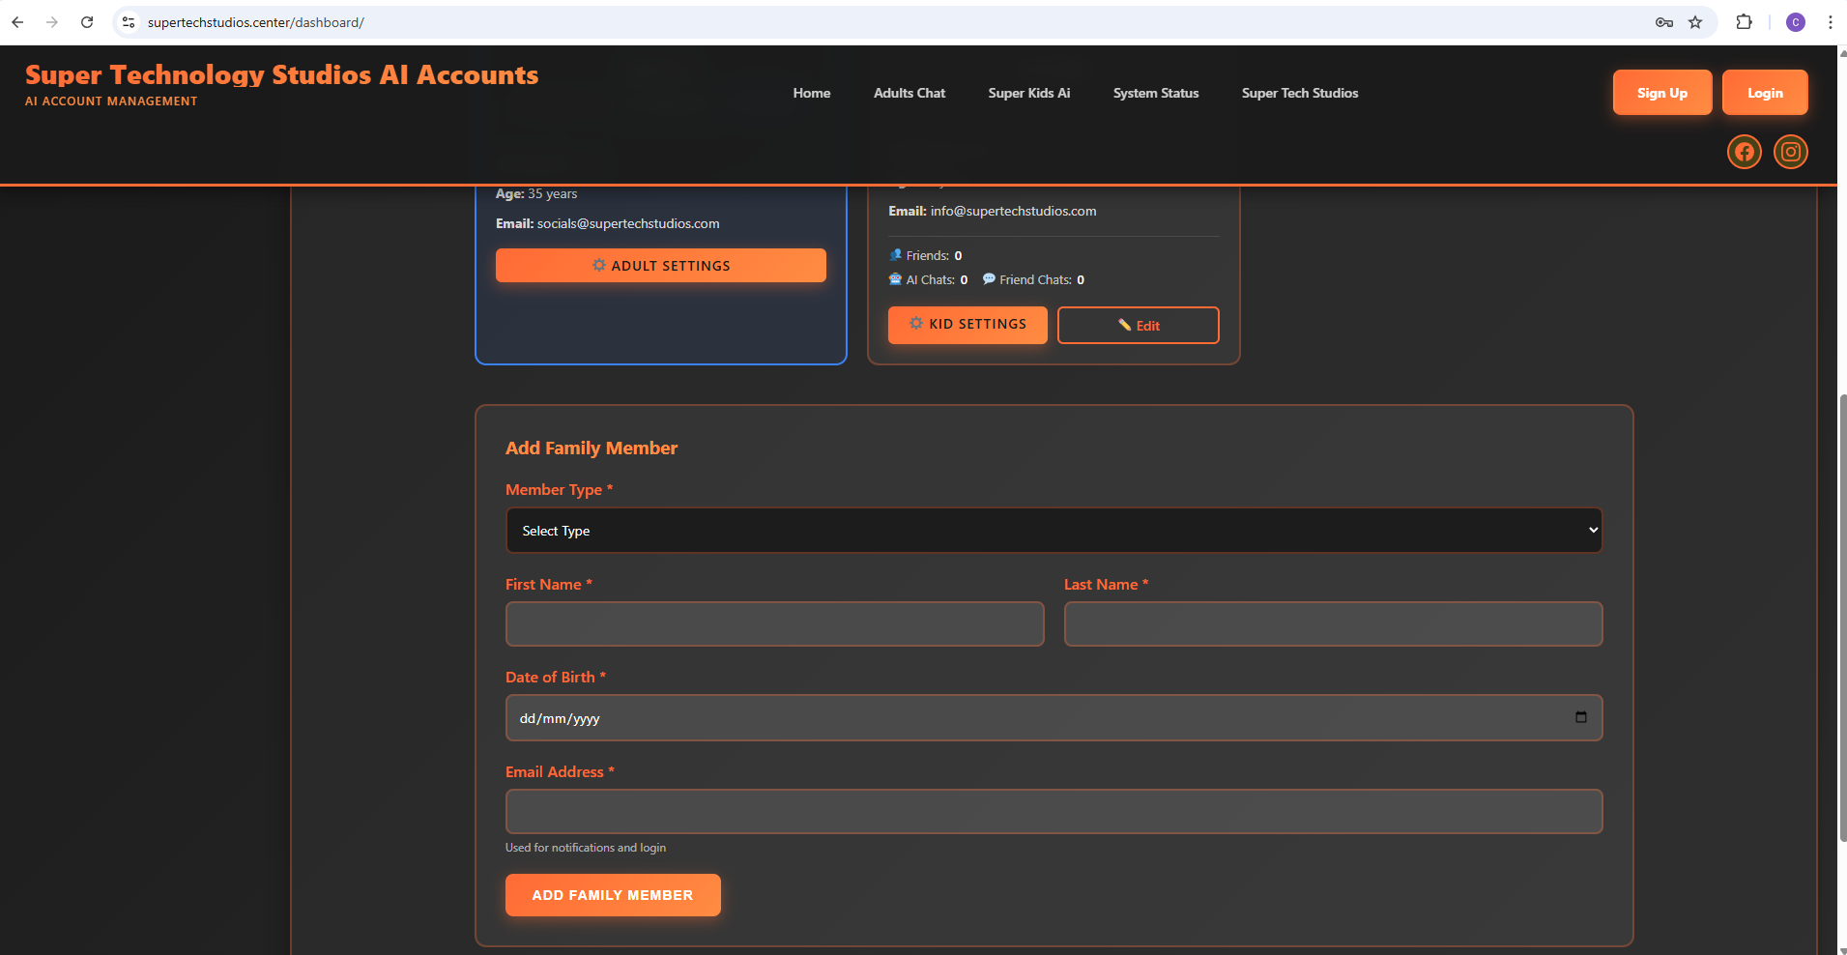Open the Instagram social icon
The image size is (1847, 955).
click(1791, 152)
